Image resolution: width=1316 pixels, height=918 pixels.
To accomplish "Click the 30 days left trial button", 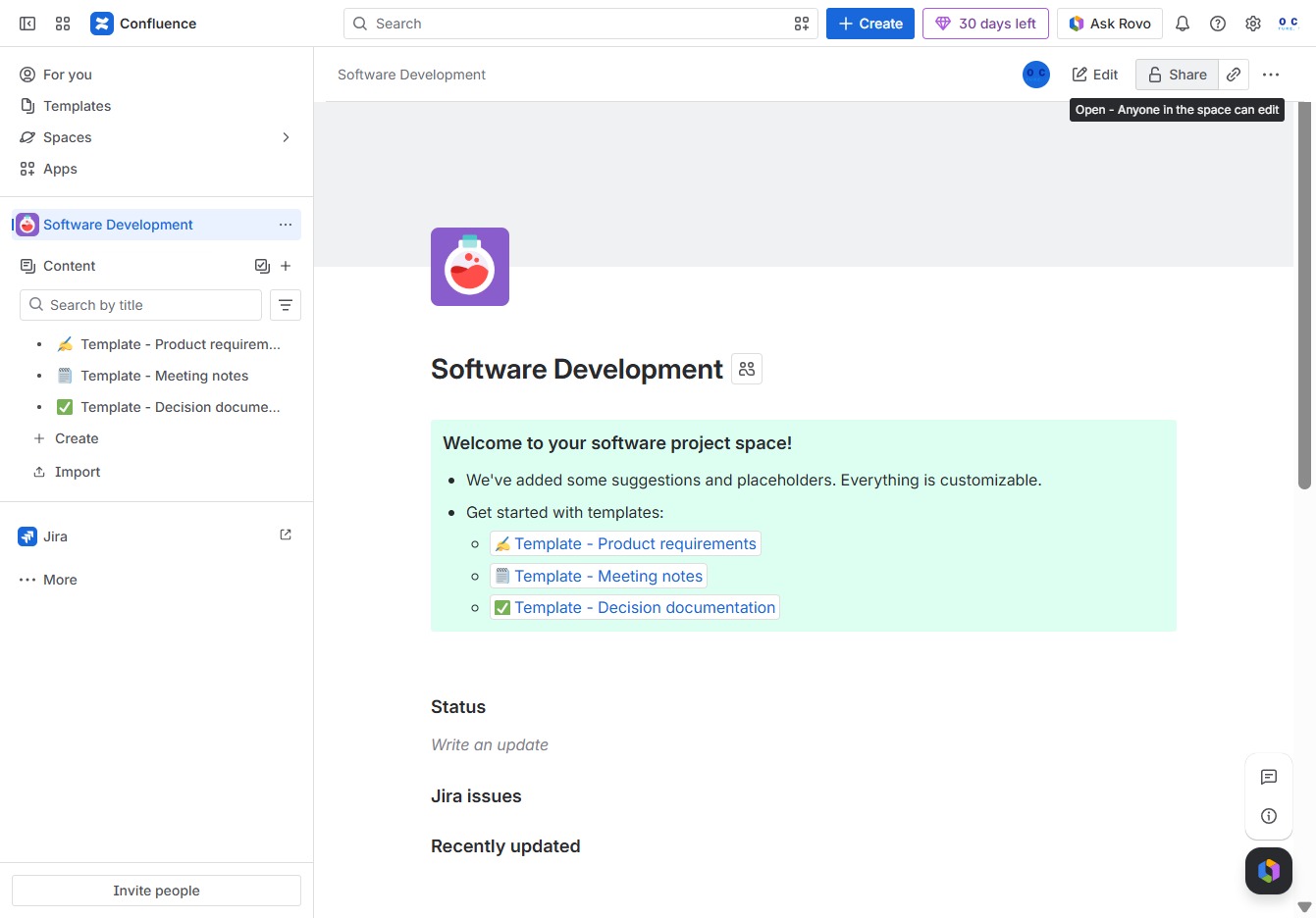I will [x=985, y=24].
